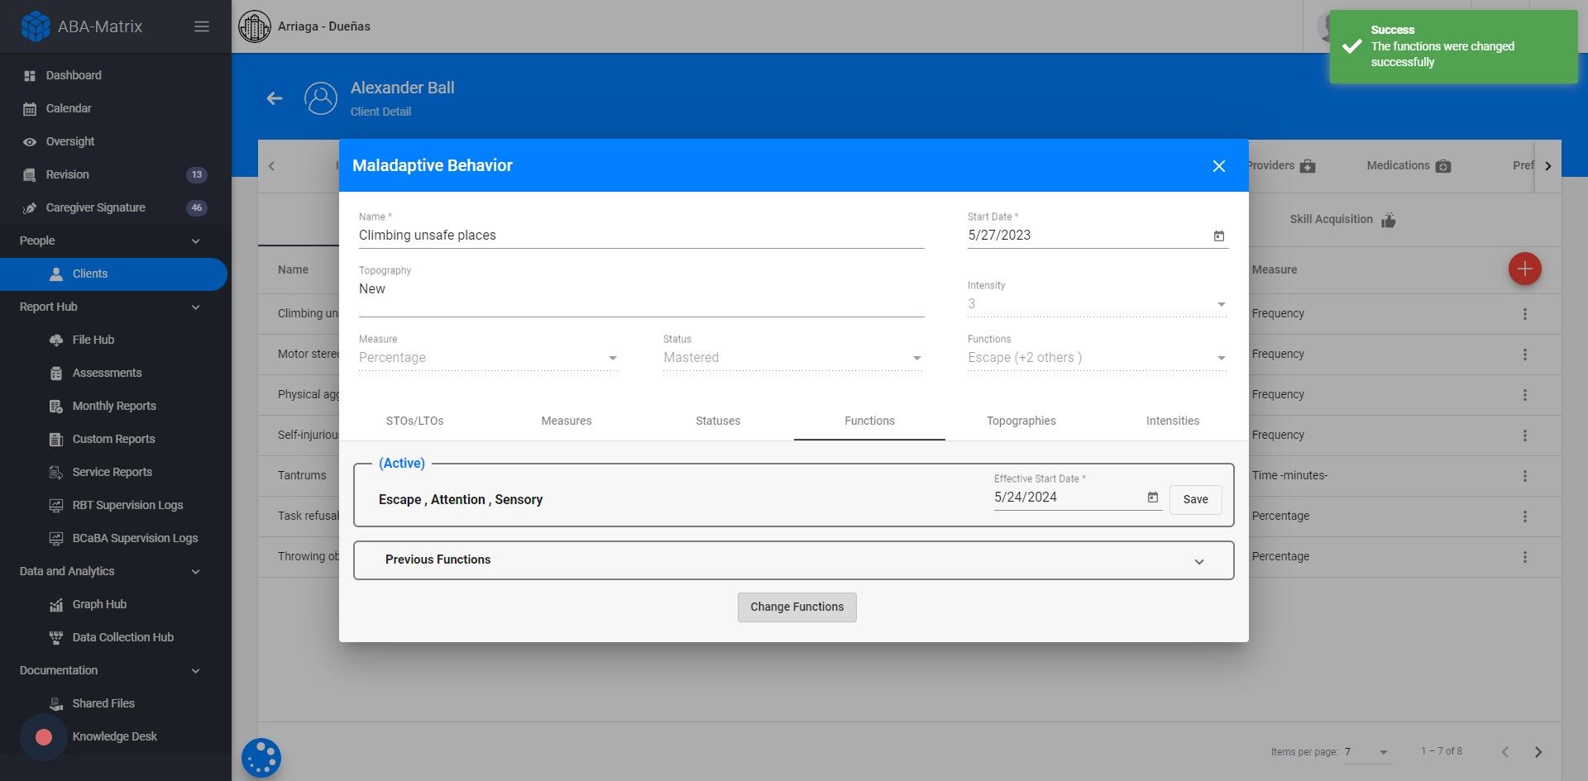Toggle the hamburger sidebar menu

(x=201, y=26)
